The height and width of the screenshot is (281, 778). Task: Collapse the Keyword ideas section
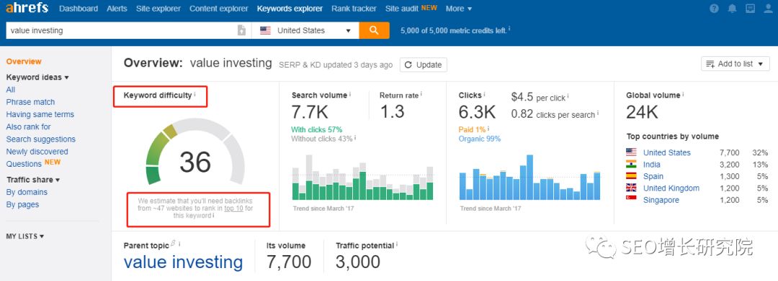37,77
